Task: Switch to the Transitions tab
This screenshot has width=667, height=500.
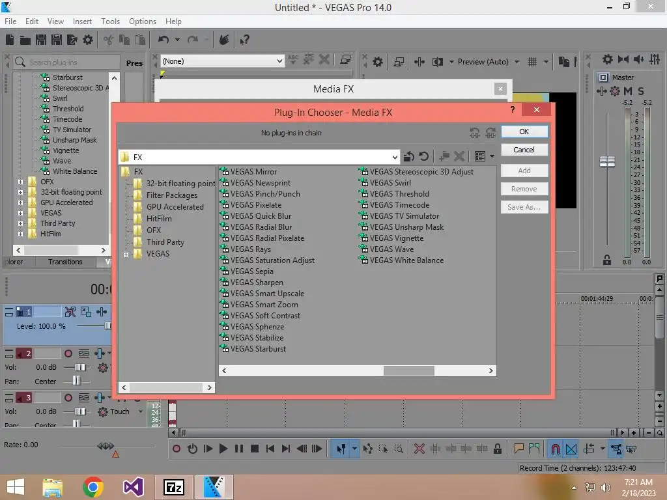Action: coord(65,262)
